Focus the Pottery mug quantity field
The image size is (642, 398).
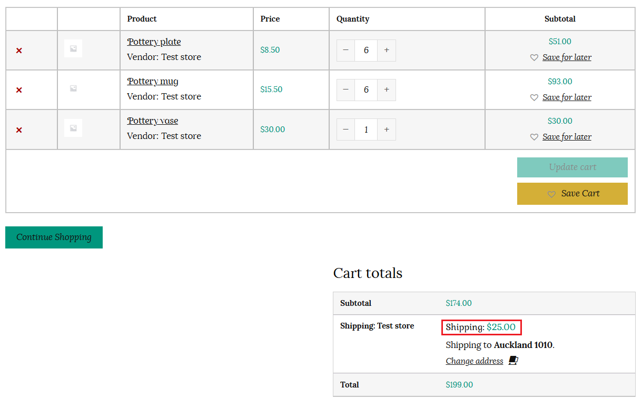(x=366, y=89)
